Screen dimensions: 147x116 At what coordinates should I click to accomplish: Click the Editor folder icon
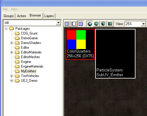[x=17, y=48]
